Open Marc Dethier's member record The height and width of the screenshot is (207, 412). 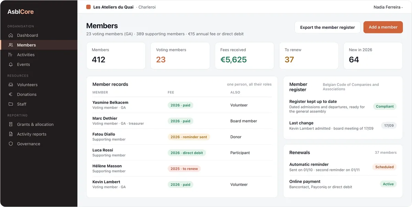(x=182, y=121)
